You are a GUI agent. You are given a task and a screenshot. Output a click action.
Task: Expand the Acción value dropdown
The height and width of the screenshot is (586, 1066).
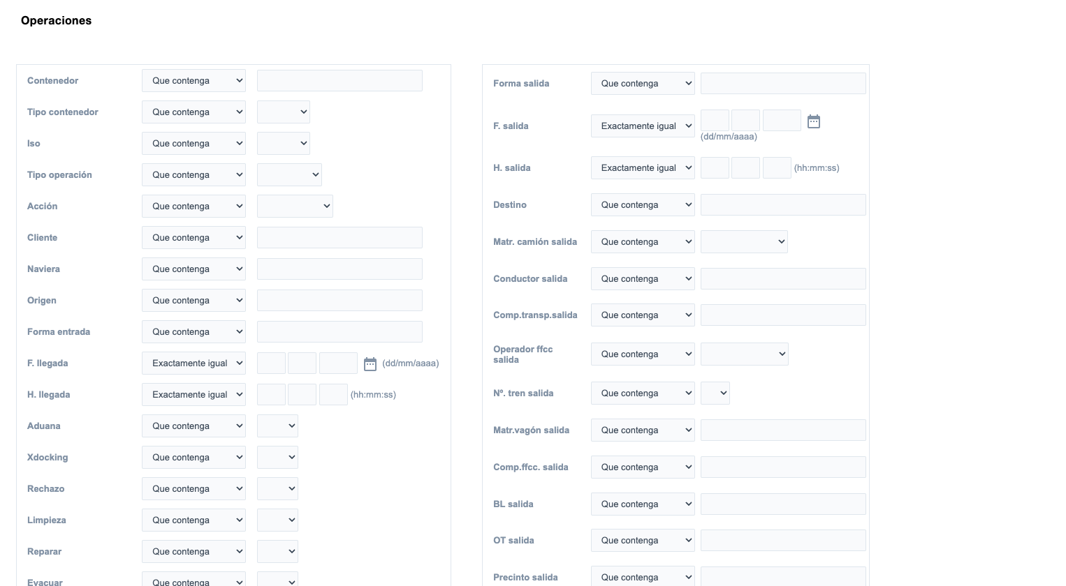(295, 206)
